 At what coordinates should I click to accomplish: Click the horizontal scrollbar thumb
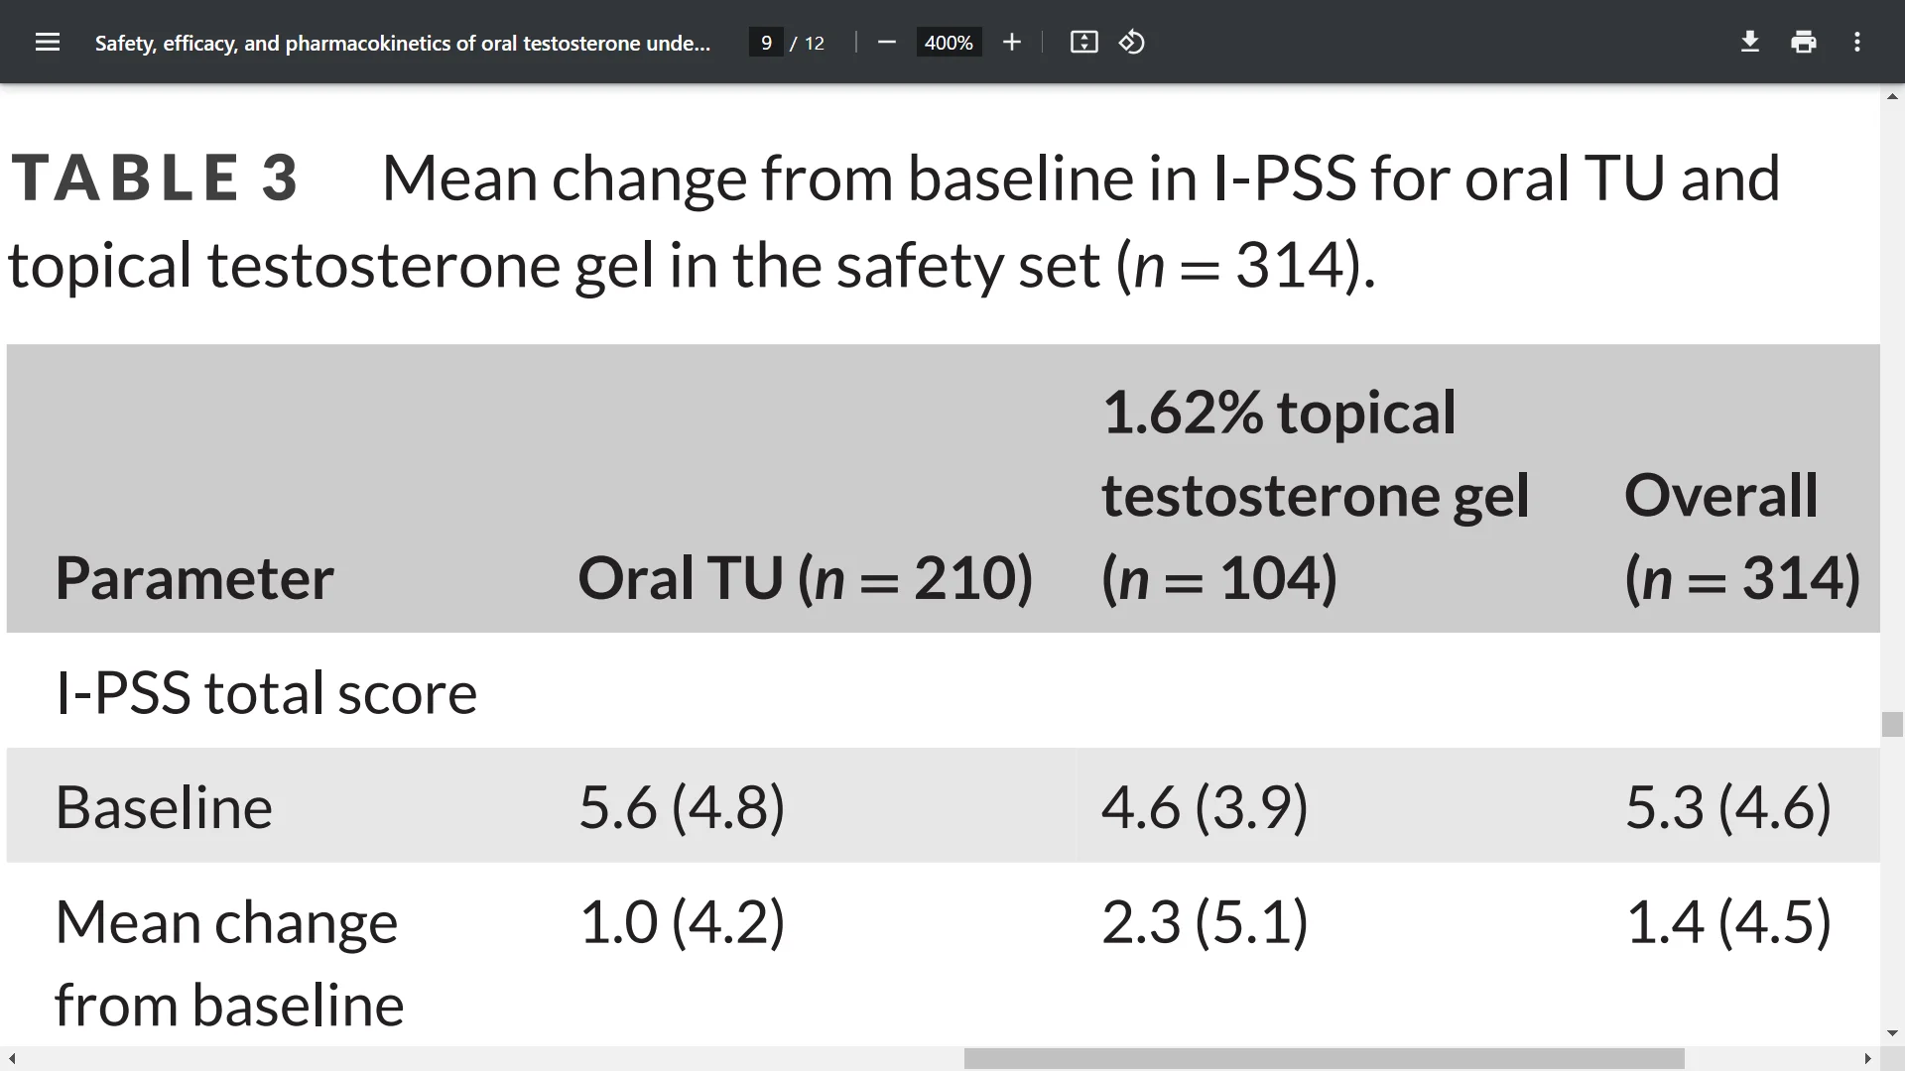pos(1324,1059)
